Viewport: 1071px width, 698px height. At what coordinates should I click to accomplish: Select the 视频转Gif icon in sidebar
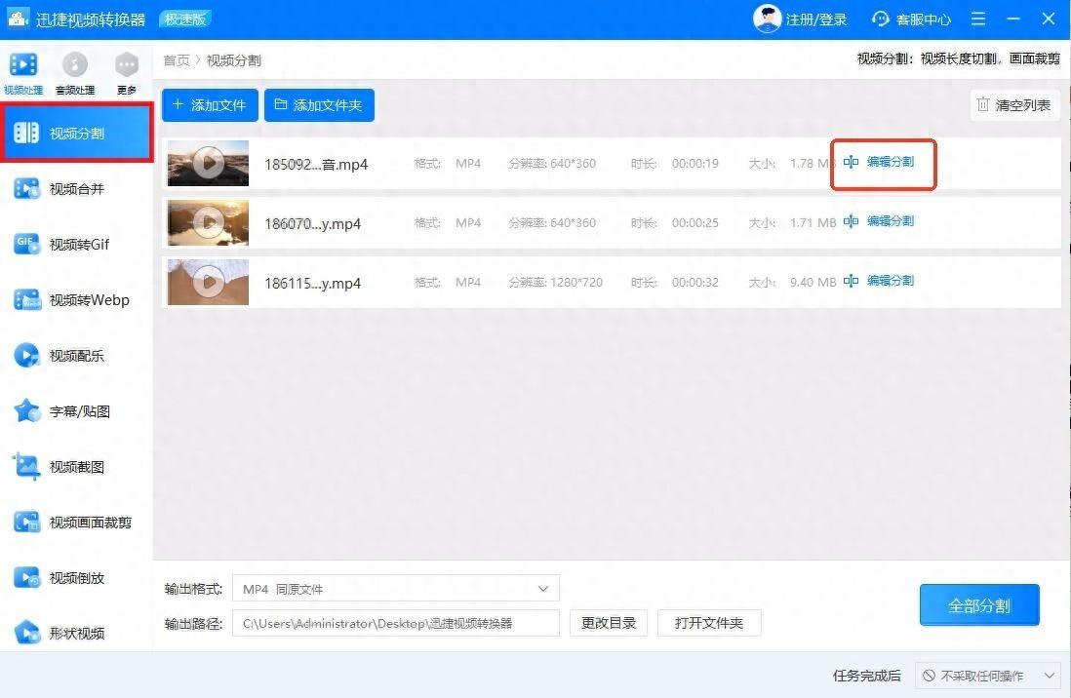click(27, 245)
